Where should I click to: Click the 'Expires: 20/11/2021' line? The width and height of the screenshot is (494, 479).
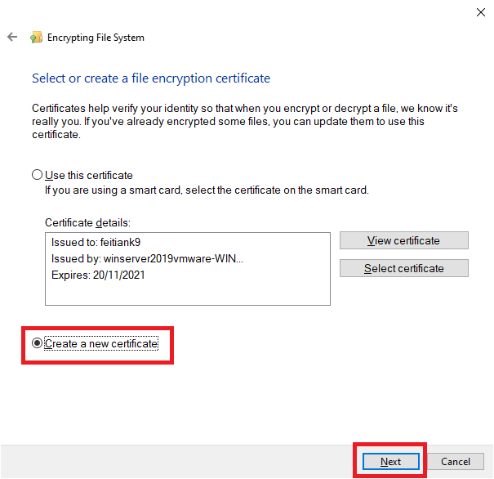point(98,275)
